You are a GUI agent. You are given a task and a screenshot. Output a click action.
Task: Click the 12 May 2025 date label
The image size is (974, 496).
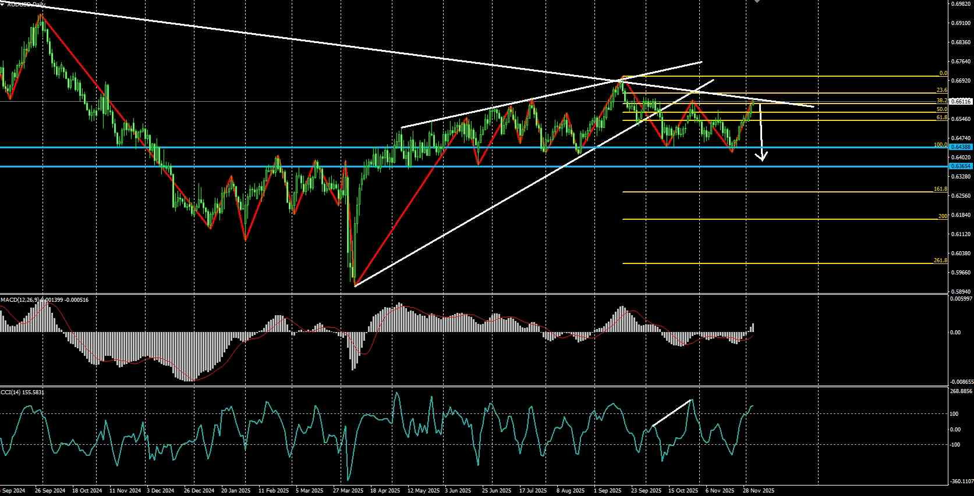[x=424, y=491]
